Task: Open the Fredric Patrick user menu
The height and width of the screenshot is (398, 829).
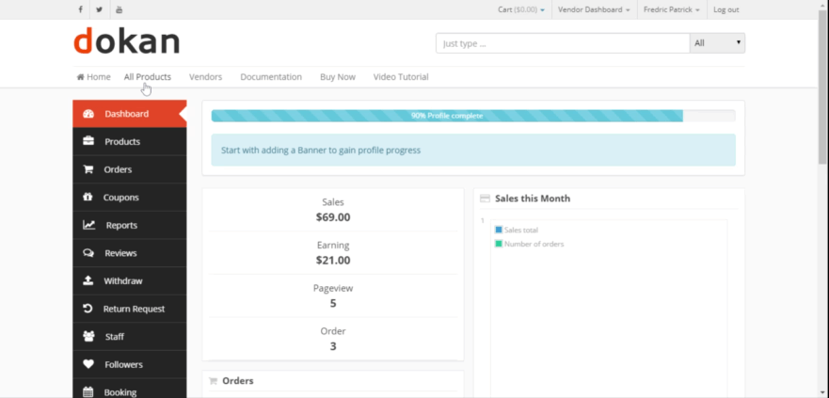Action: point(672,9)
